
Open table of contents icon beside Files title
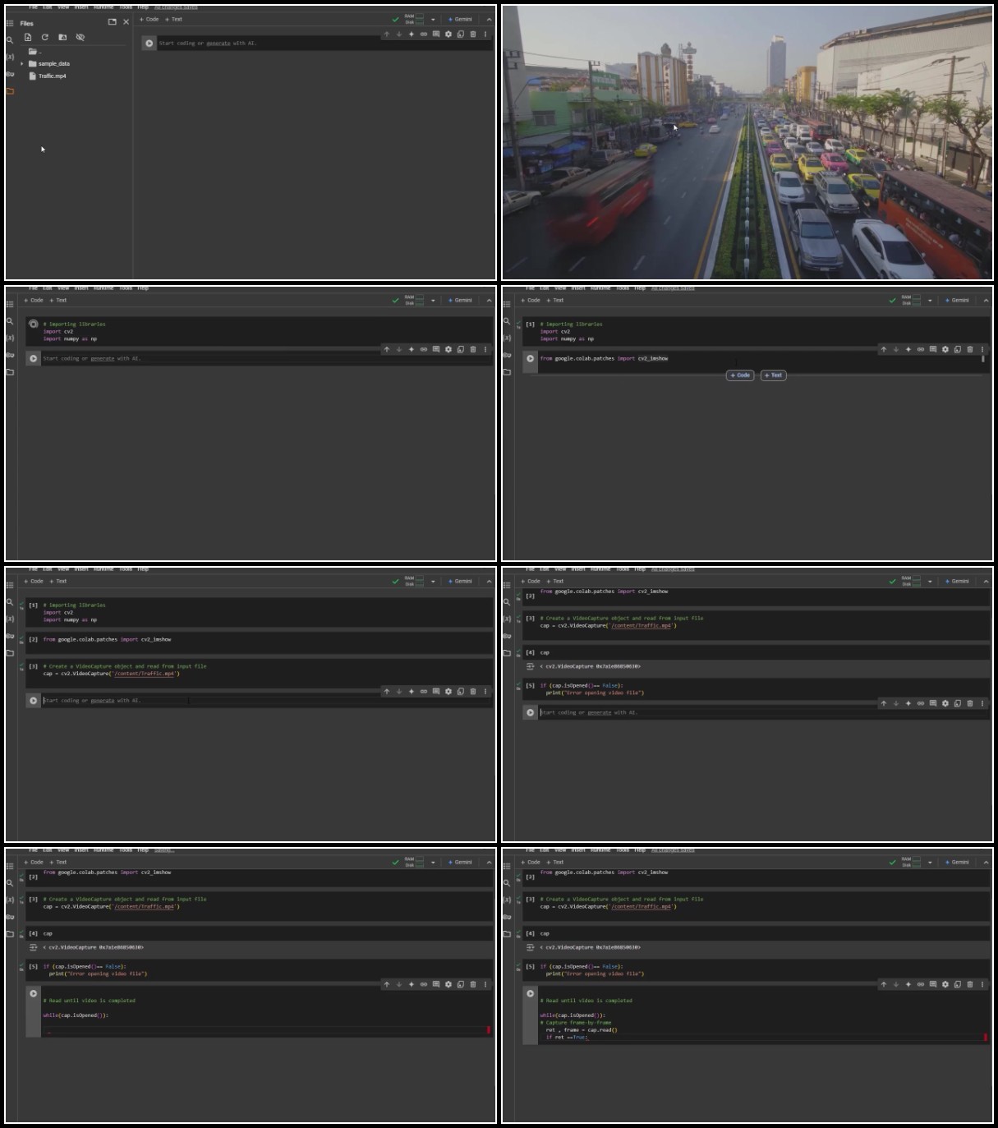coord(10,23)
